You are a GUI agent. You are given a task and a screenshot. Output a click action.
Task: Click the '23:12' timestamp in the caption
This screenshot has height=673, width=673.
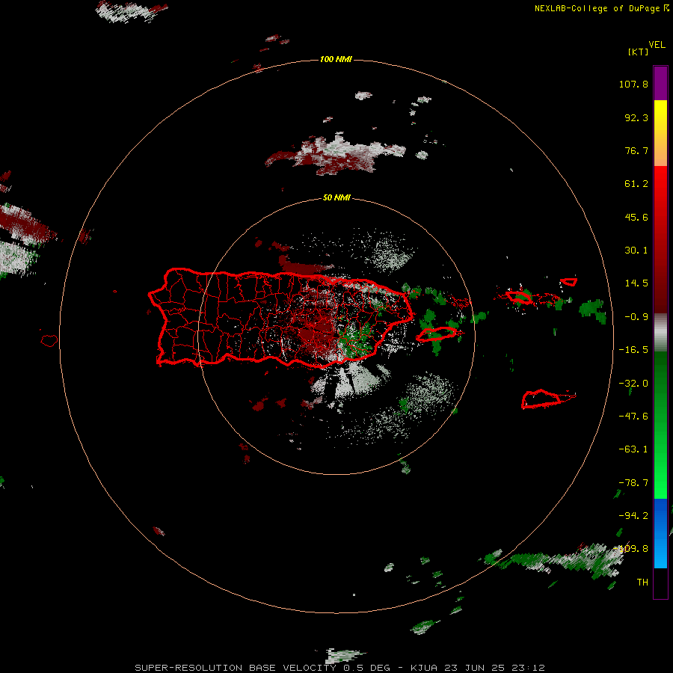[530, 668]
